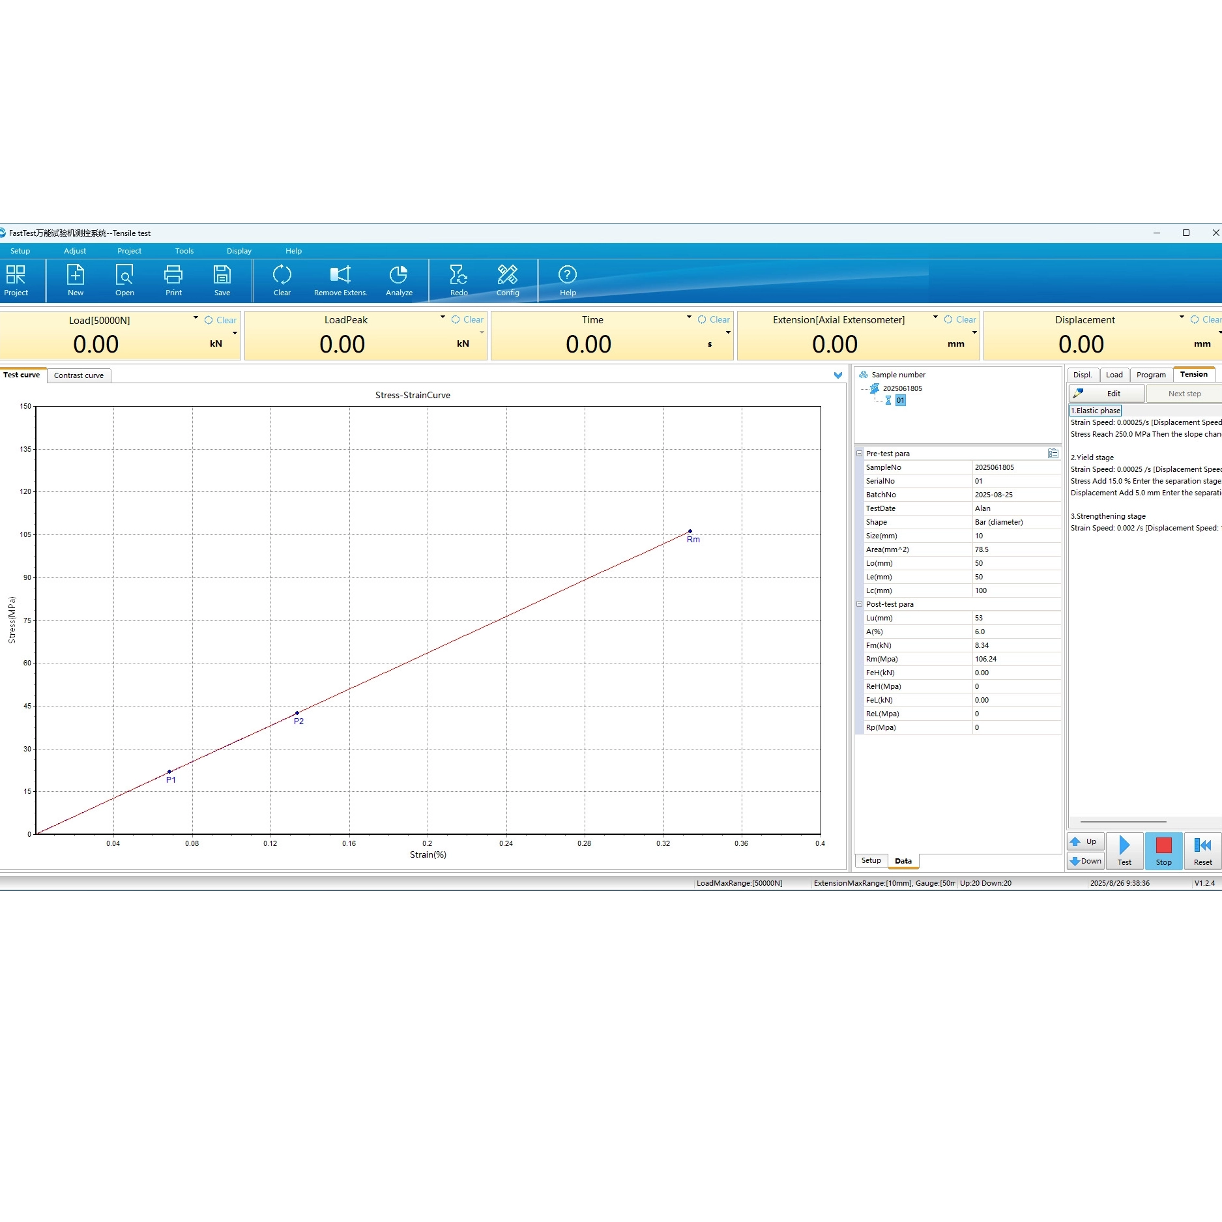The width and height of the screenshot is (1222, 1222).
Task: Click the Edit button in Tension panel
Action: click(x=1107, y=394)
